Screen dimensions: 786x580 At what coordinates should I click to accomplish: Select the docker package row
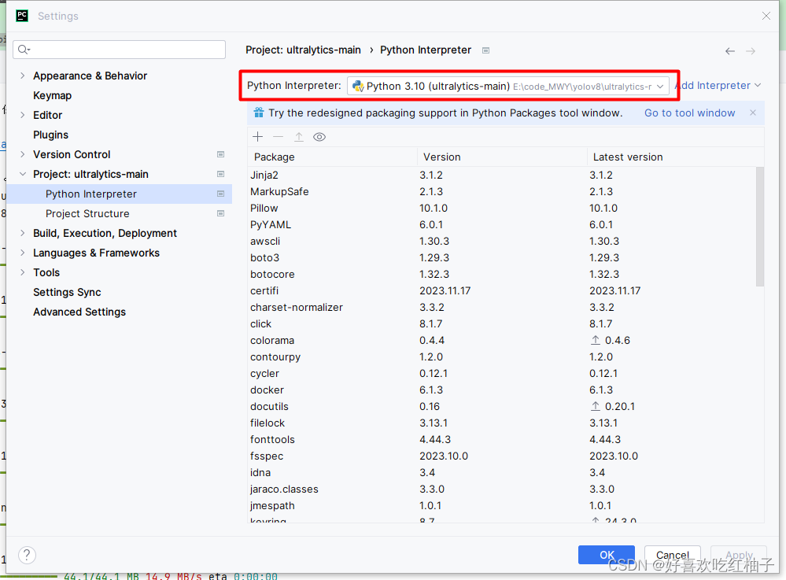(x=502, y=390)
